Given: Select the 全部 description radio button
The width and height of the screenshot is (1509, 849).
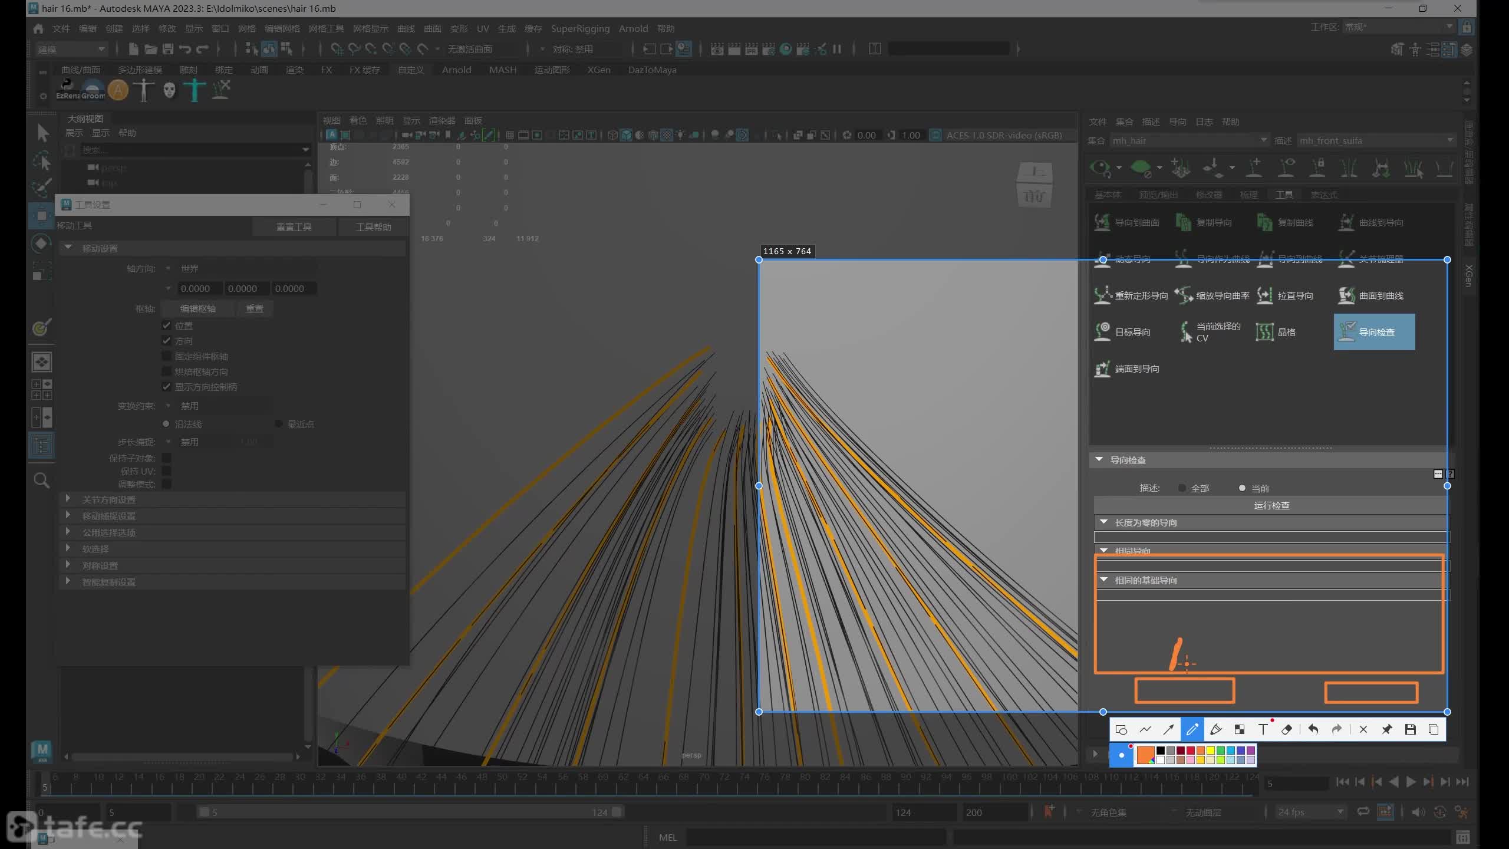Looking at the screenshot, I should coord(1182,488).
